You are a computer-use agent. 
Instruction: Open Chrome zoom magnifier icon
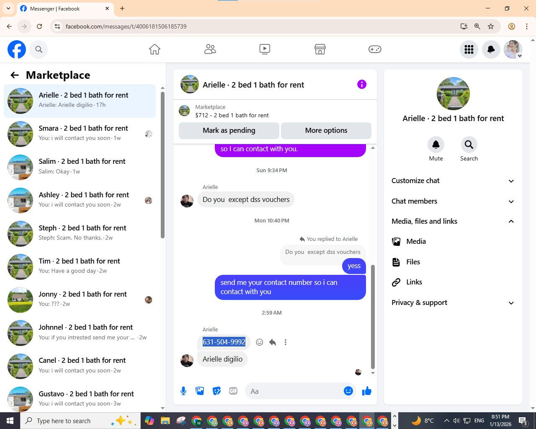(477, 26)
